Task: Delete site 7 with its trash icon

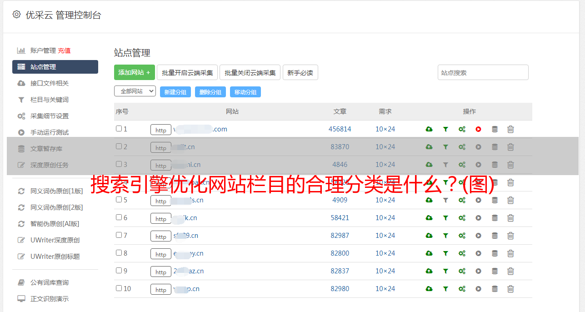Action: (510, 236)
